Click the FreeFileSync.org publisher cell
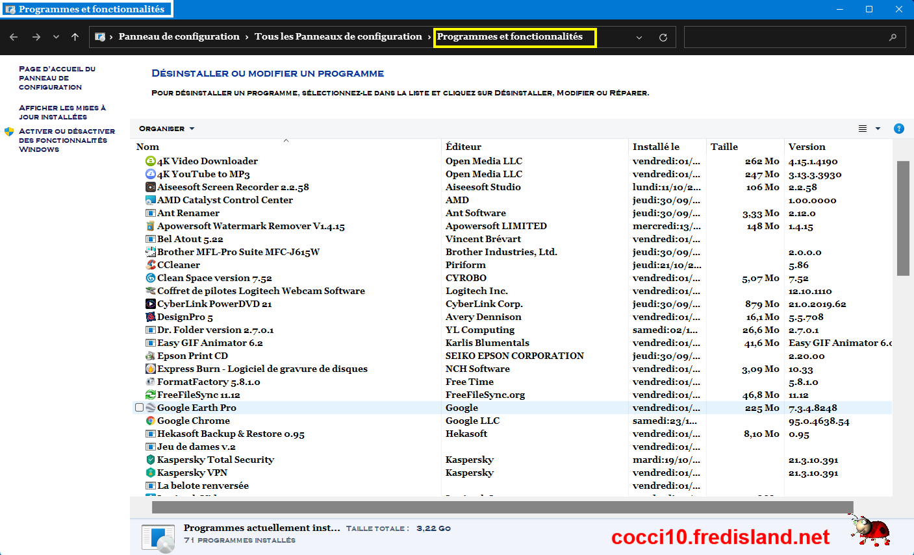This screenshot has width=914, height=555. (x=485, y=395)
